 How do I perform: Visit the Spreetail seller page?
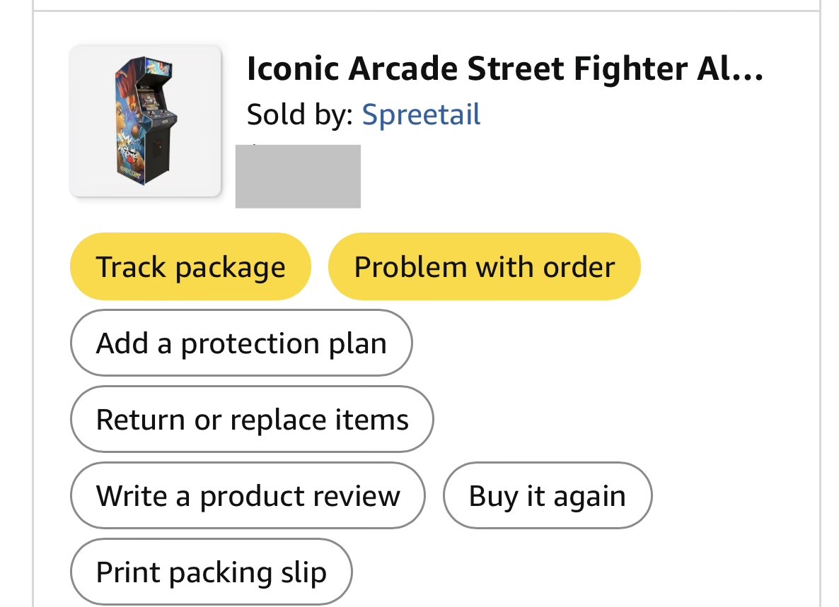[x=421, y=114]
